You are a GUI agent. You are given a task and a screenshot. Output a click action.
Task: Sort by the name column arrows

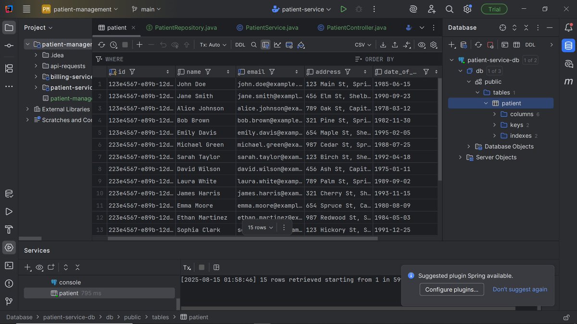[228, 72]
